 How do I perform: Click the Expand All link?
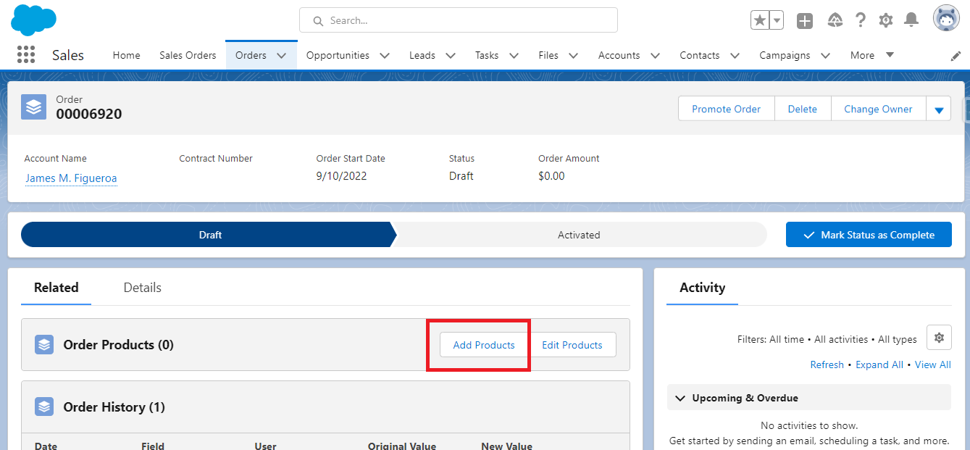[879, 364]
